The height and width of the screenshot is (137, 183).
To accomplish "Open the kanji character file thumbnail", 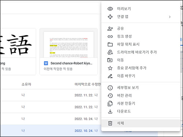I will point(18,43).
